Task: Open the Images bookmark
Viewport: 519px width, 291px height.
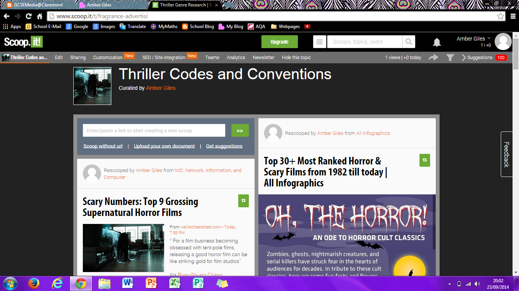Action: click(104, 27)
